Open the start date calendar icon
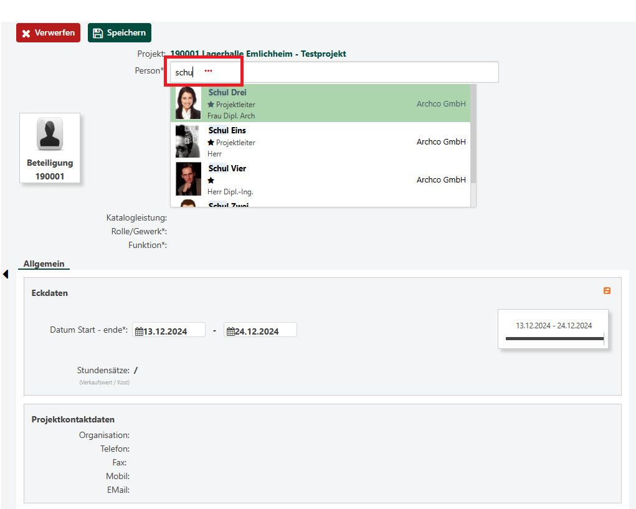 [x=139, y=331]
